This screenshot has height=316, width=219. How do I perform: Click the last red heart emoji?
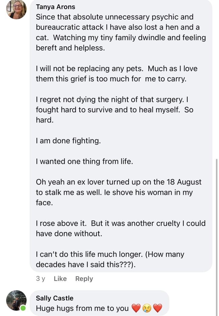pyautogui.click(x=158, y=308)
